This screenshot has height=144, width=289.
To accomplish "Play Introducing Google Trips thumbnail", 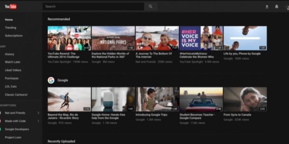I will (157, 99).
